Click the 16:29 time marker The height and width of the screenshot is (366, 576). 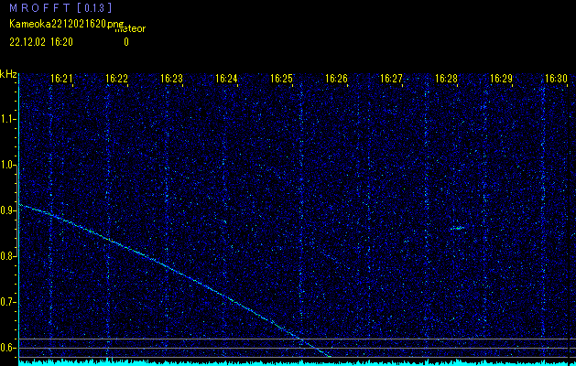502,79
